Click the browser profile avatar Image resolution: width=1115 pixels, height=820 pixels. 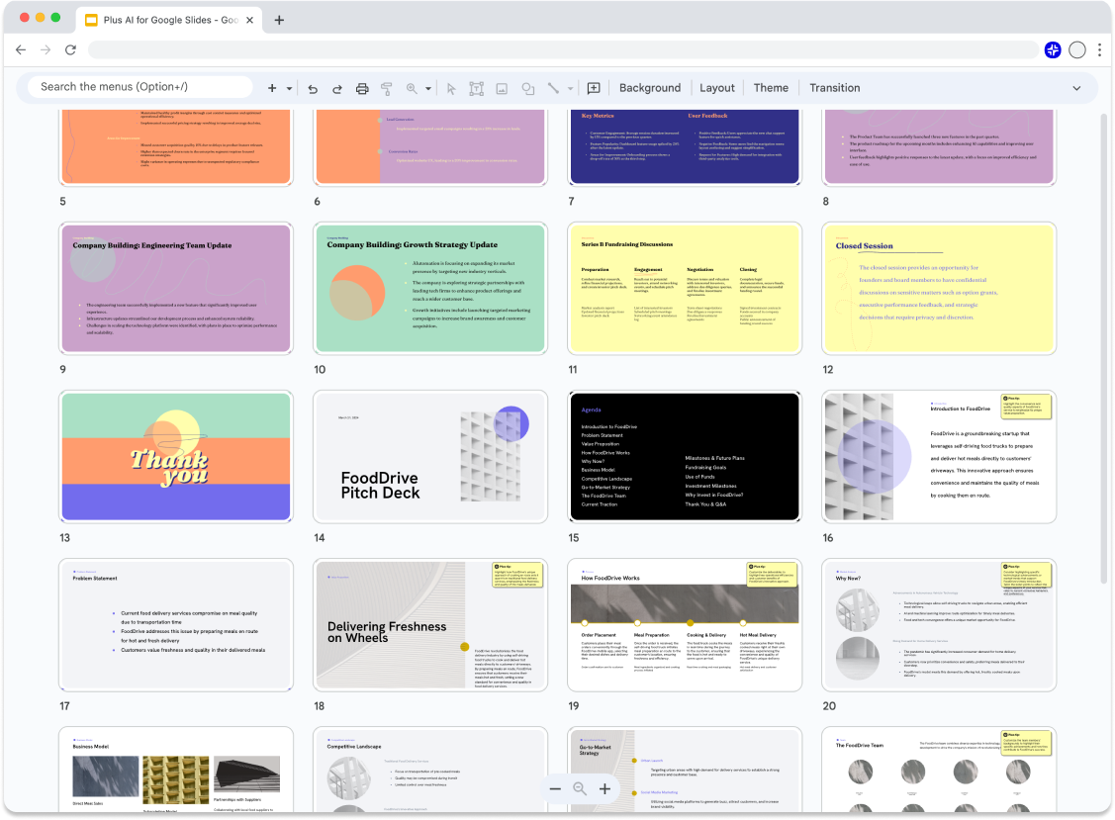[x=1077, y=49]
